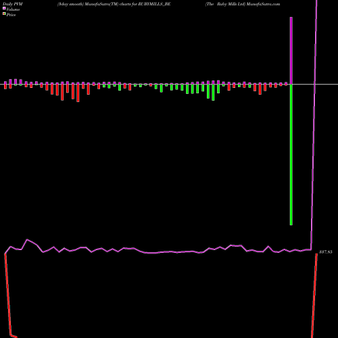Click the 'Price' legend label
The image size is (338, 338).
tap(11, 15)
